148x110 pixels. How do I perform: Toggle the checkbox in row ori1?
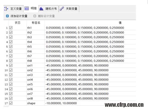click(11, 65)
